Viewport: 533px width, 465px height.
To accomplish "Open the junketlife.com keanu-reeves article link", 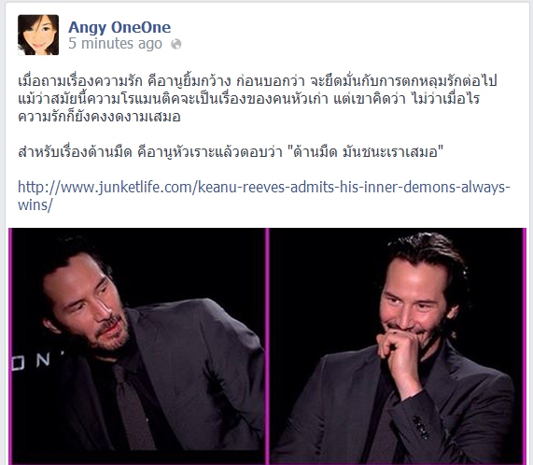I will [264, 196].
